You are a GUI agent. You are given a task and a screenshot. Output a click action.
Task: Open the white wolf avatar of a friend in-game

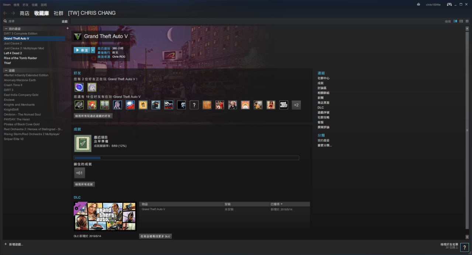pyautogui.click(x=92, y=87)
